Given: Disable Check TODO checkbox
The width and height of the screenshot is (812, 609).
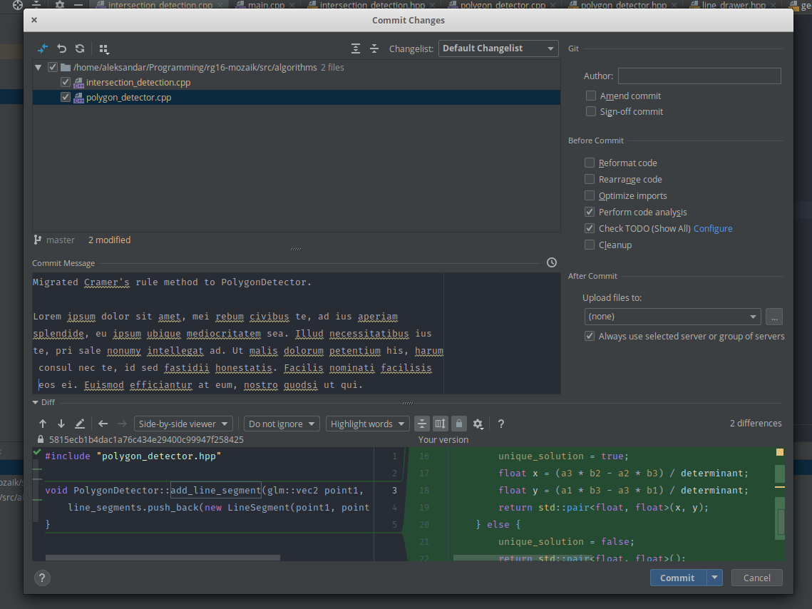Looking at the screenshot, I should [590, 228].
